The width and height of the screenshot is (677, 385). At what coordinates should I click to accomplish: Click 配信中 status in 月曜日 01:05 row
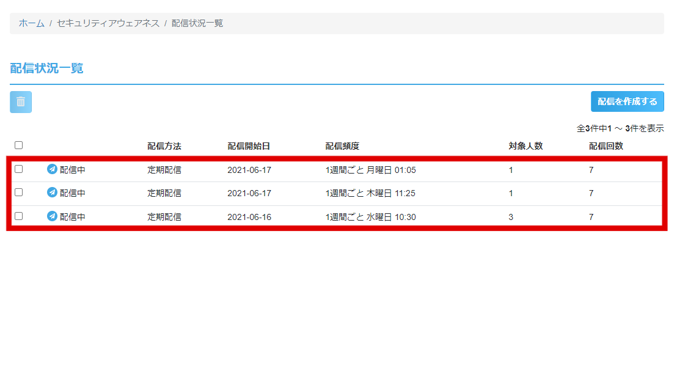(73, 170)
